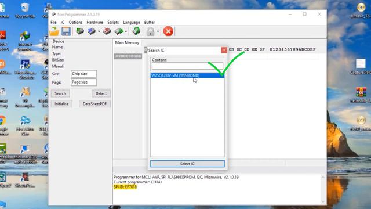The image size is (371, 209).
Task: Close the Search IC dialog
Action: [x=224, y=50]
